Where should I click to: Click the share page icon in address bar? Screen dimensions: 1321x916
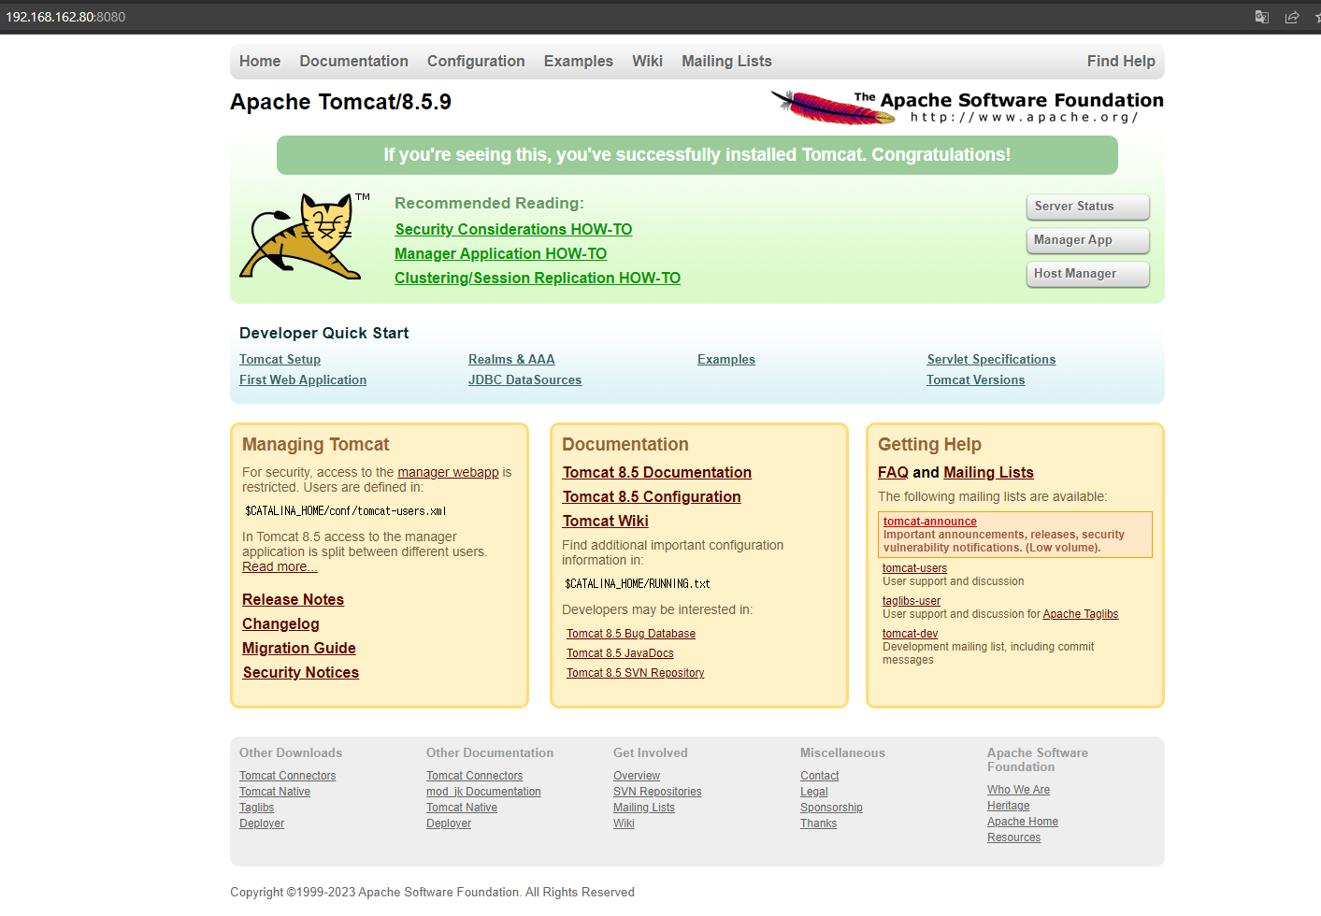pyautogui.click(x=1292, y=17)
